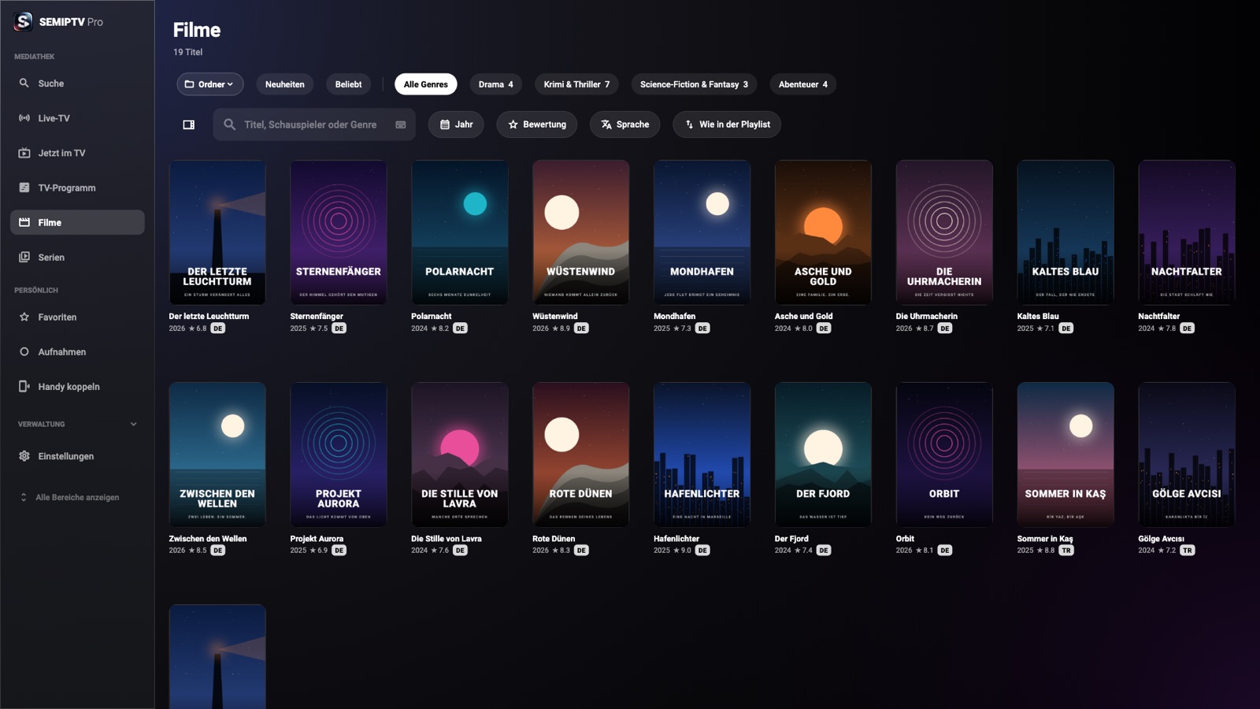Image resolution: width=1260 pixels, height=709 pixels.
Task: Select Science-Fiction & Fantasy genre
Action: tap(694, 84)
